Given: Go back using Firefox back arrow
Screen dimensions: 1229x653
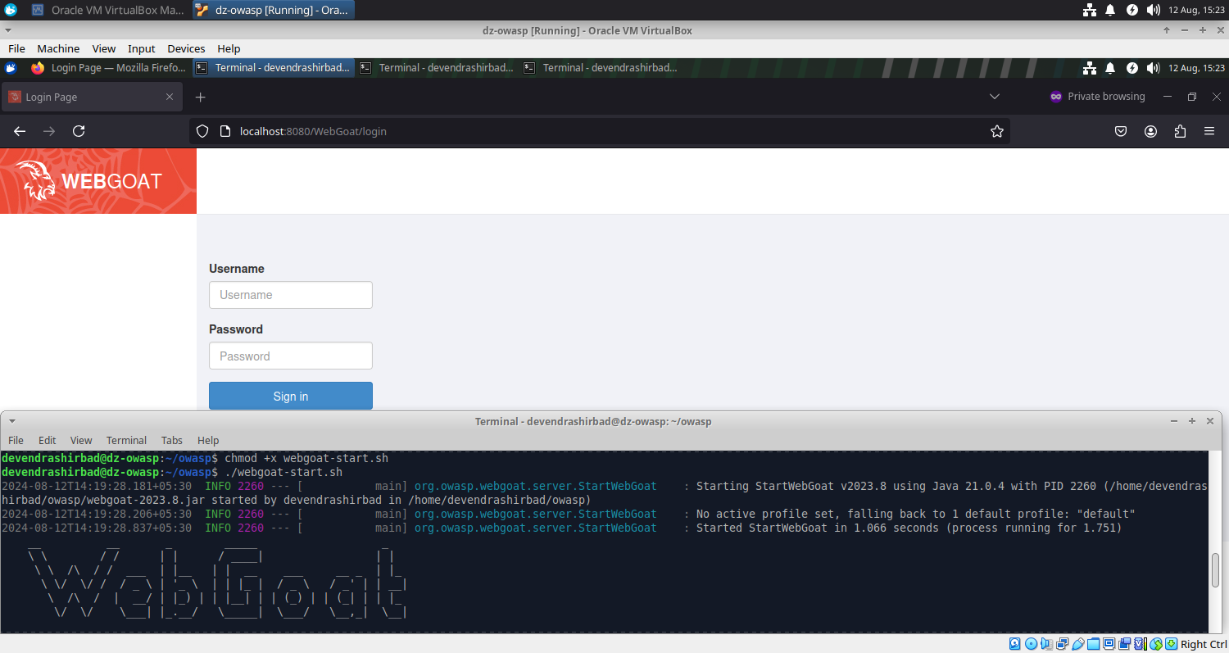Looking at the screenshot, I should tap(20, 131).
